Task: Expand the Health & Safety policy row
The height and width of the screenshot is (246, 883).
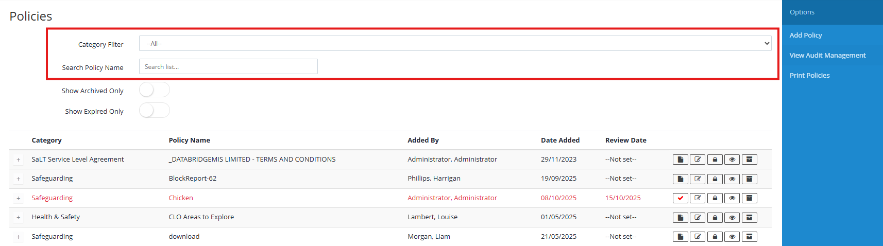Action: (19, 218)
